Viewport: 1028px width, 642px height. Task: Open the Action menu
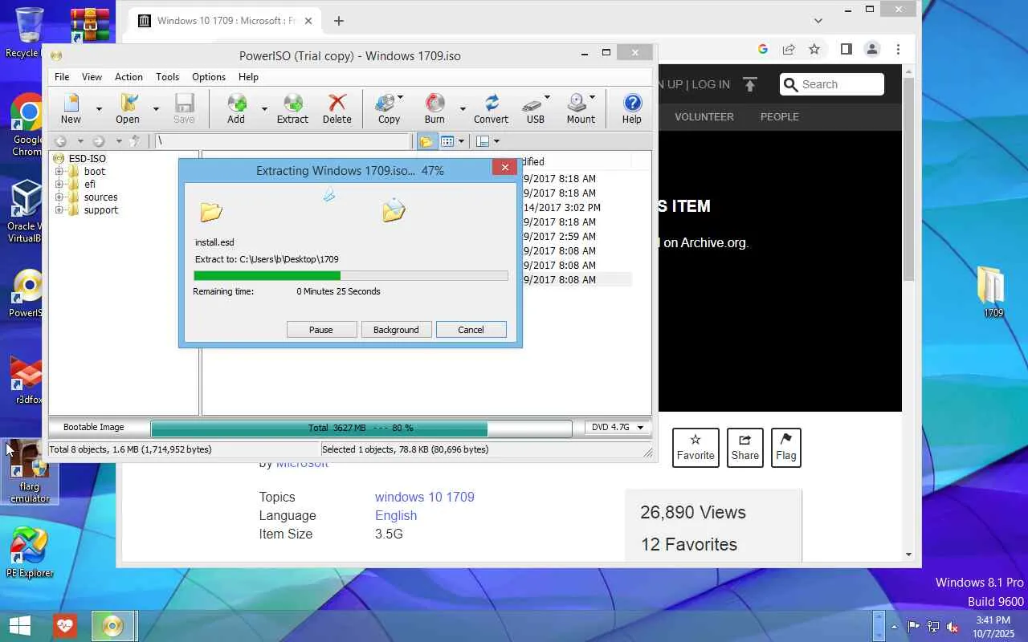128,77
